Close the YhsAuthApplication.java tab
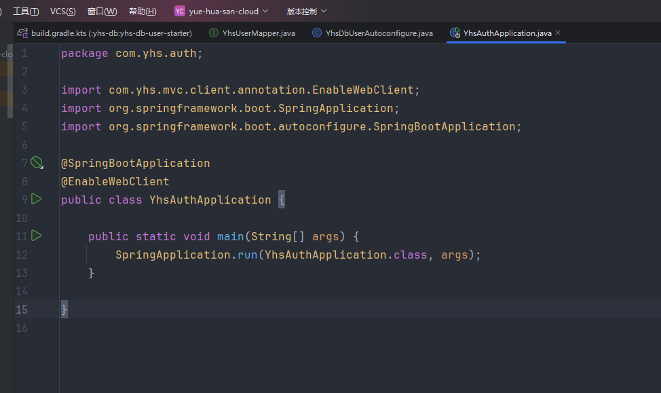 (x=558, y=33)
